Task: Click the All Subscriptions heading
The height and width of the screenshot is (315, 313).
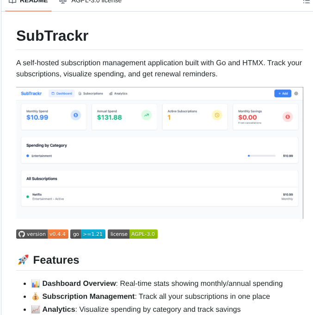Action: (42, 179)
